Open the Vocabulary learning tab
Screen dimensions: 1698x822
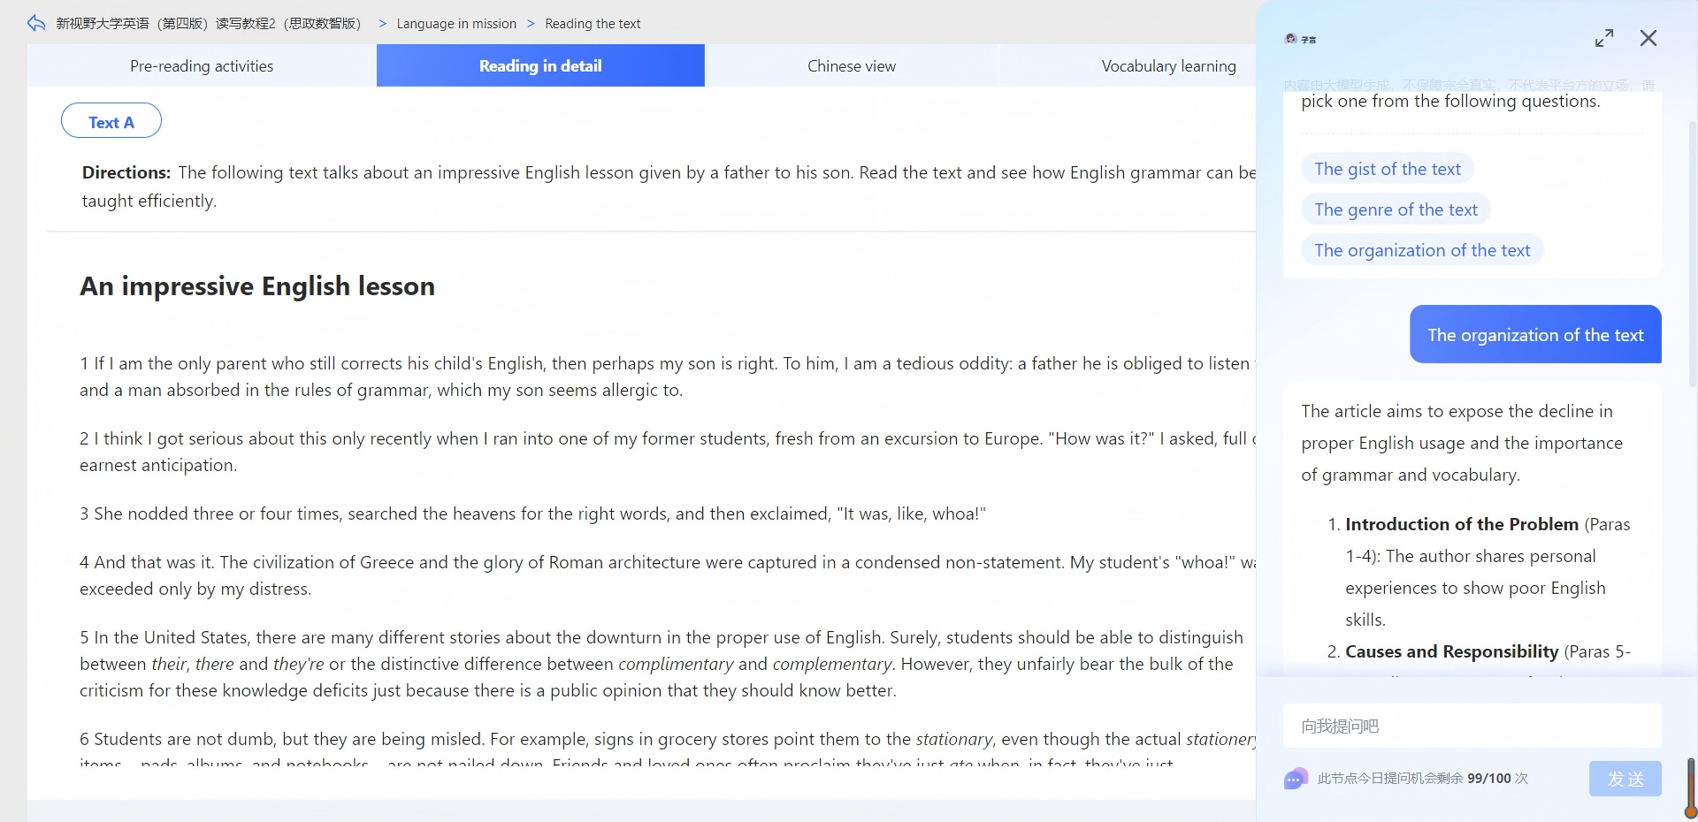click(x=1168, y=65)
